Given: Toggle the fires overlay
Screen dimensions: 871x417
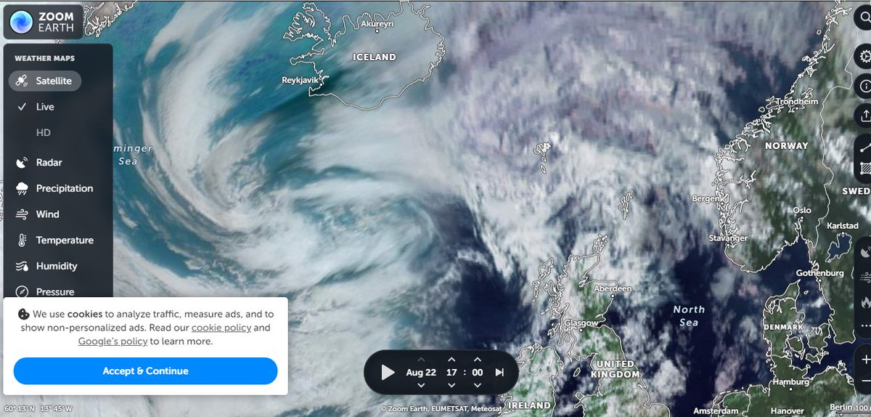Looking at the screenshot, I should point(864,301).
